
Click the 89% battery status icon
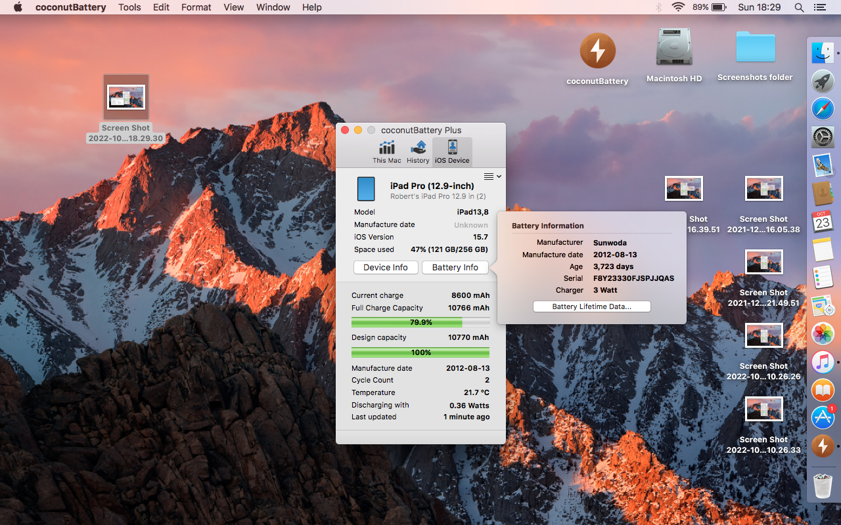(708, 7)
